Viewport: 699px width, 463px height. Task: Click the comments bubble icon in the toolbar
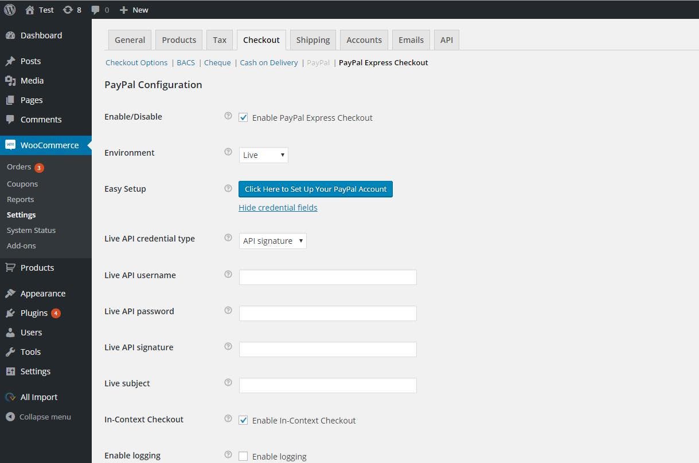coord(95,9)
